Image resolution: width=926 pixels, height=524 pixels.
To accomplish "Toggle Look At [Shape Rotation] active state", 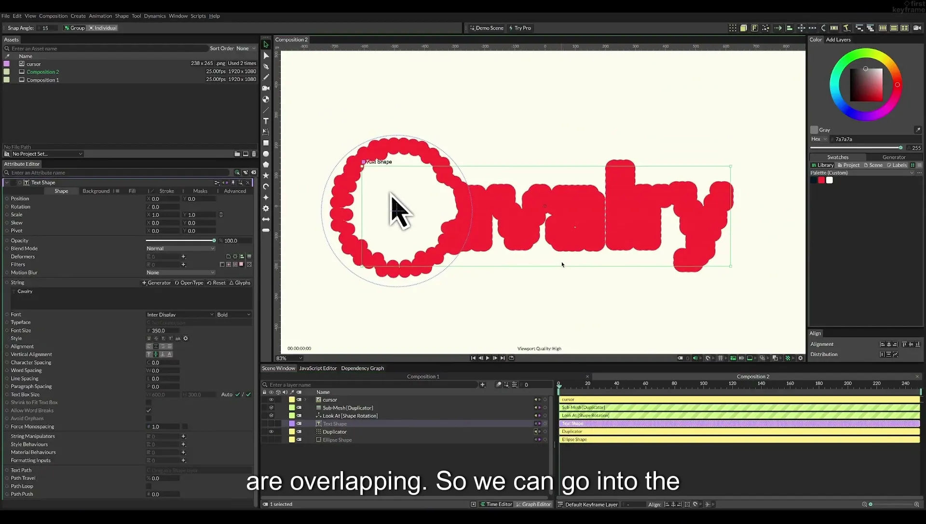I will pos(271,416).
